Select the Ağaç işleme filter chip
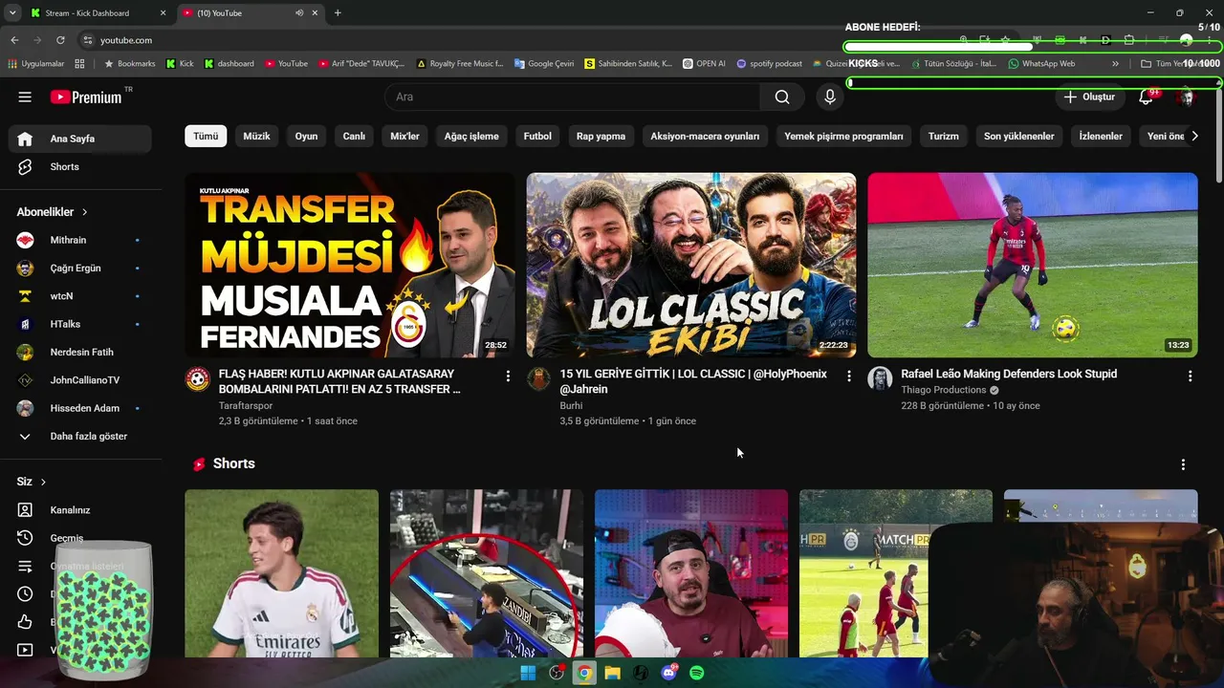This screenshot has height=688, width=1224. pos(471,136)
